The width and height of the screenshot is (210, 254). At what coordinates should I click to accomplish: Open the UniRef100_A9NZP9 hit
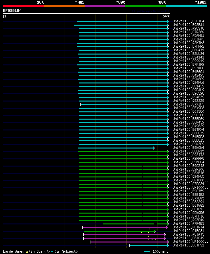click(x=188, y=144)
